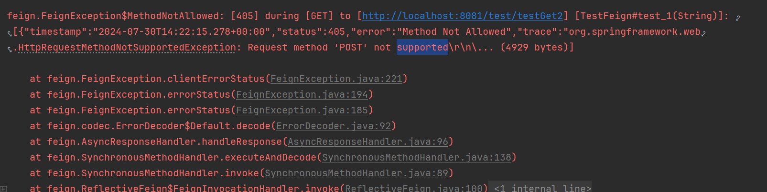Open the localhost:8081/test/testGet2 URL link

point(462,16)
